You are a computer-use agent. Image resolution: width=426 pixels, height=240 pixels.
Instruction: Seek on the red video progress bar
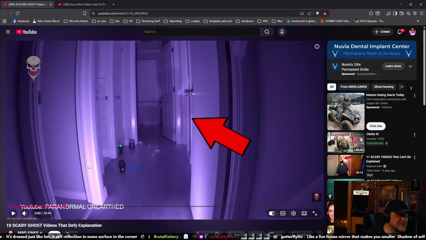165,207
